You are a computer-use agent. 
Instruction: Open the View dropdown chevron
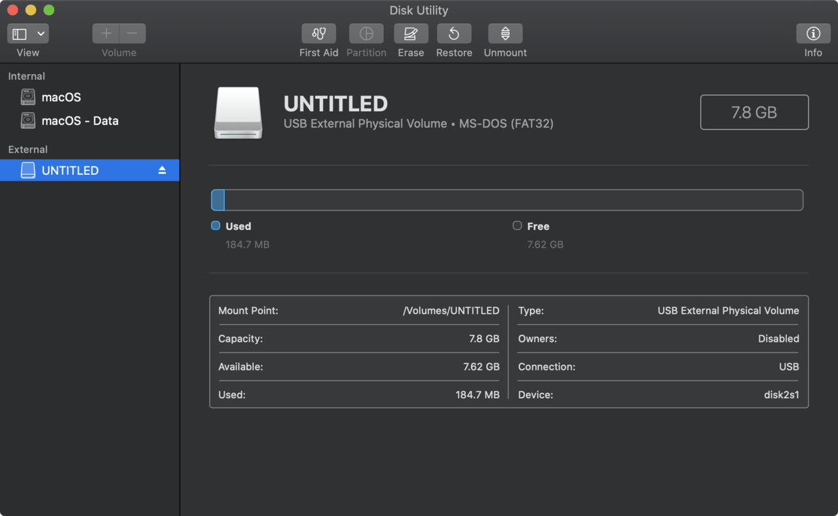pyautogui.click(x=41, y=33)
